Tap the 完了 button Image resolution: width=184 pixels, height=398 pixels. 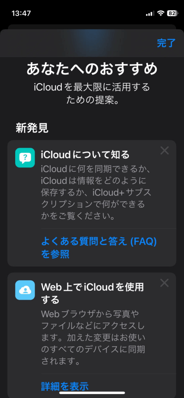point(166,43)
